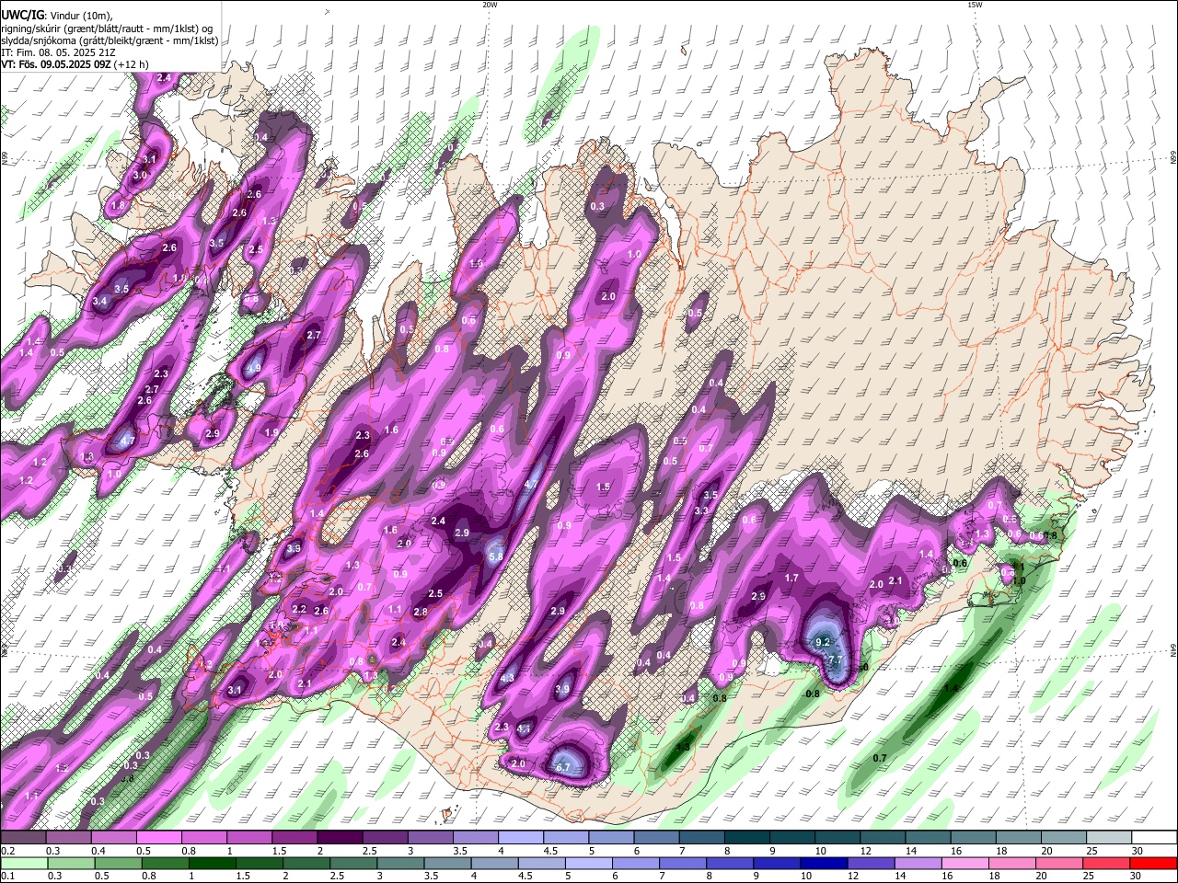Screen dimensions: 1178x883
Task: Click the 3.0 value on the map
Action: 140,175
